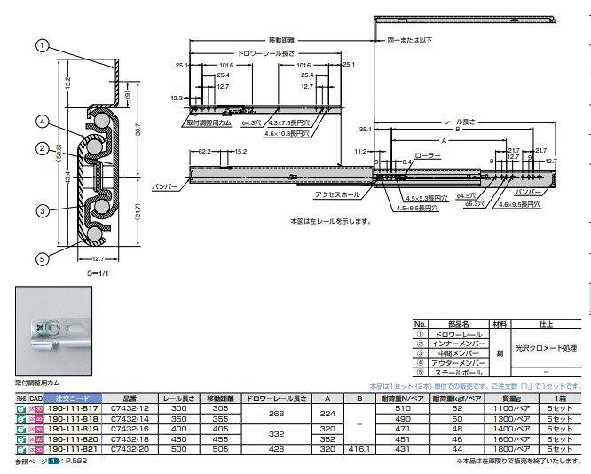Click part number C7432-12
The width and height of the screenshot is (591, 474).
(130, 408)
